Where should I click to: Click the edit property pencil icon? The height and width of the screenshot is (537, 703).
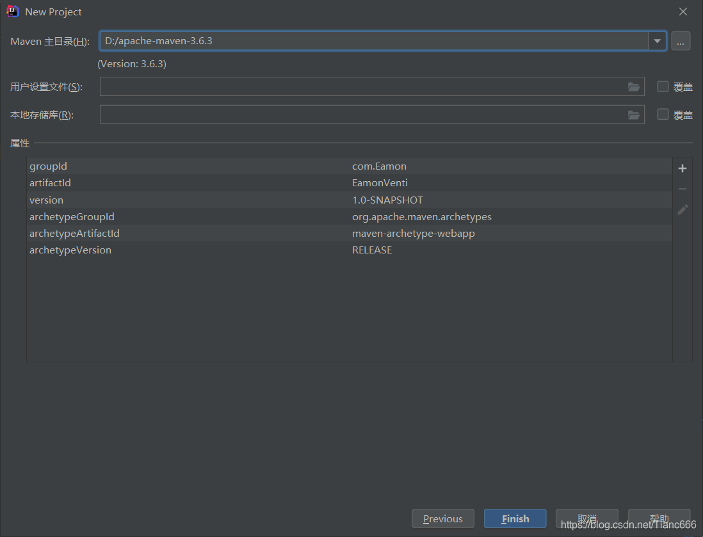coord(683,210)
